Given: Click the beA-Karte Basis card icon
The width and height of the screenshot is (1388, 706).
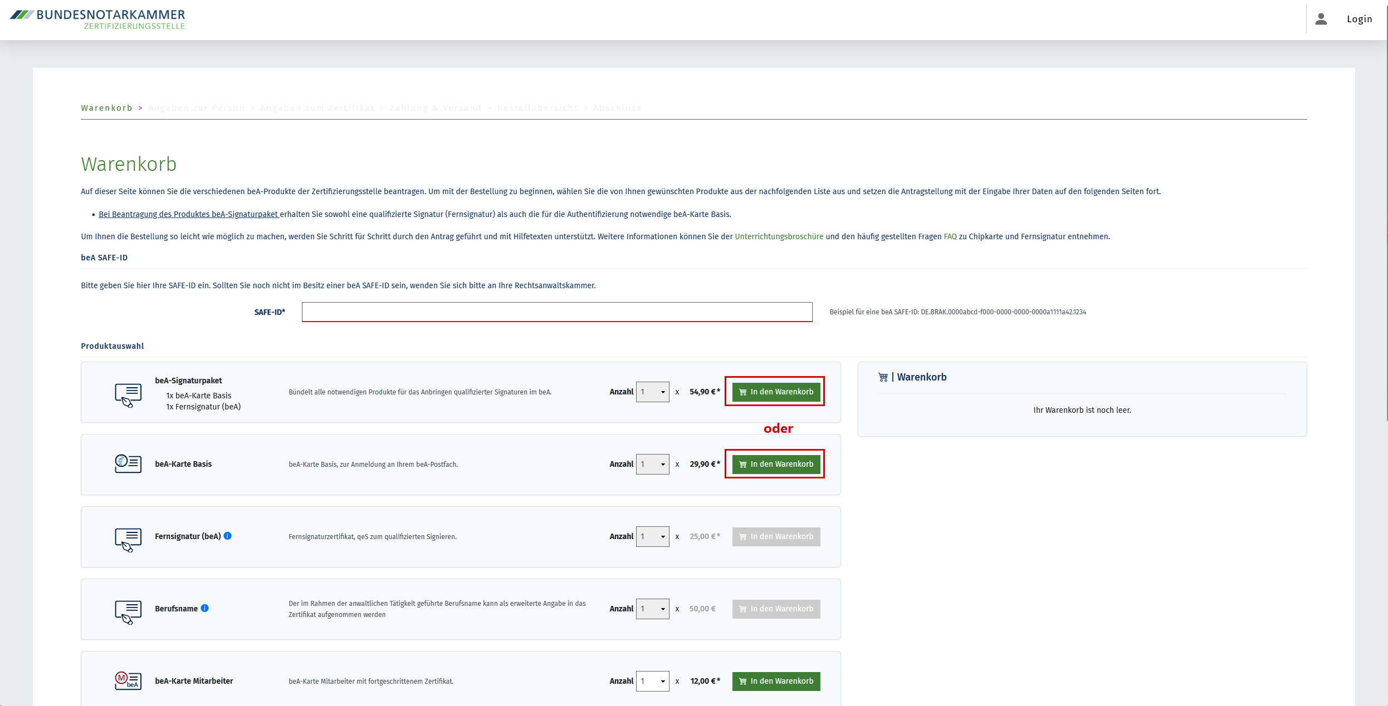Looking at the screenshot, I should 128,463.
